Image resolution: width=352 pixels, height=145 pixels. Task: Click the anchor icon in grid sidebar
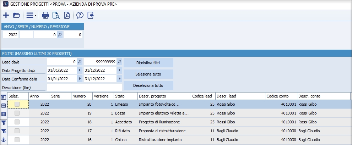(x=4, y=140)
